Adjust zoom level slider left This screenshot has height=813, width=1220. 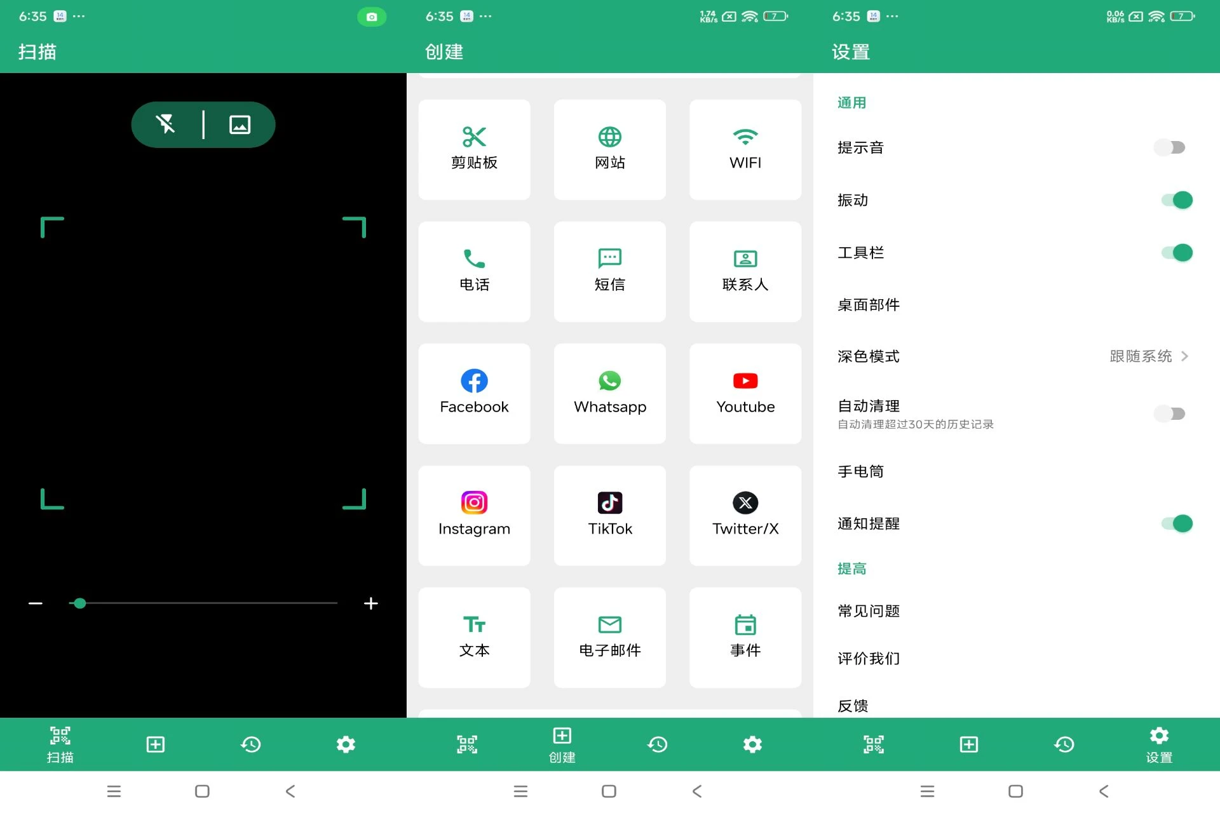[34, 603]
